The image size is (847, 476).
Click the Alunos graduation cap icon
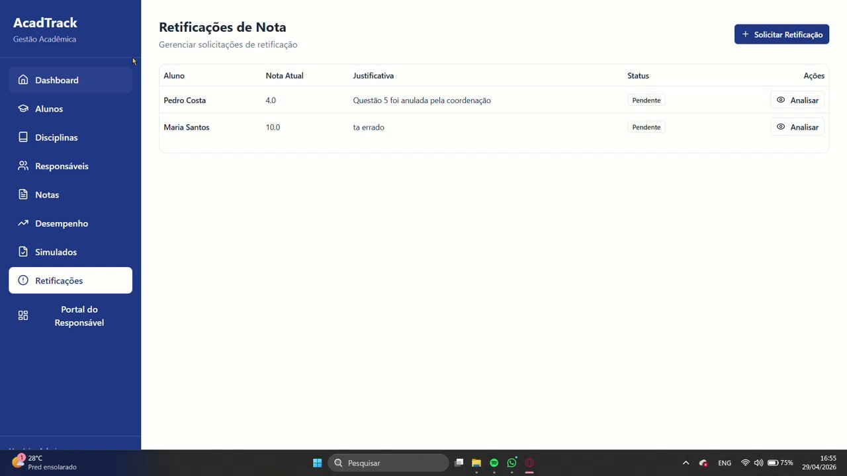click(x=23, y=108)
